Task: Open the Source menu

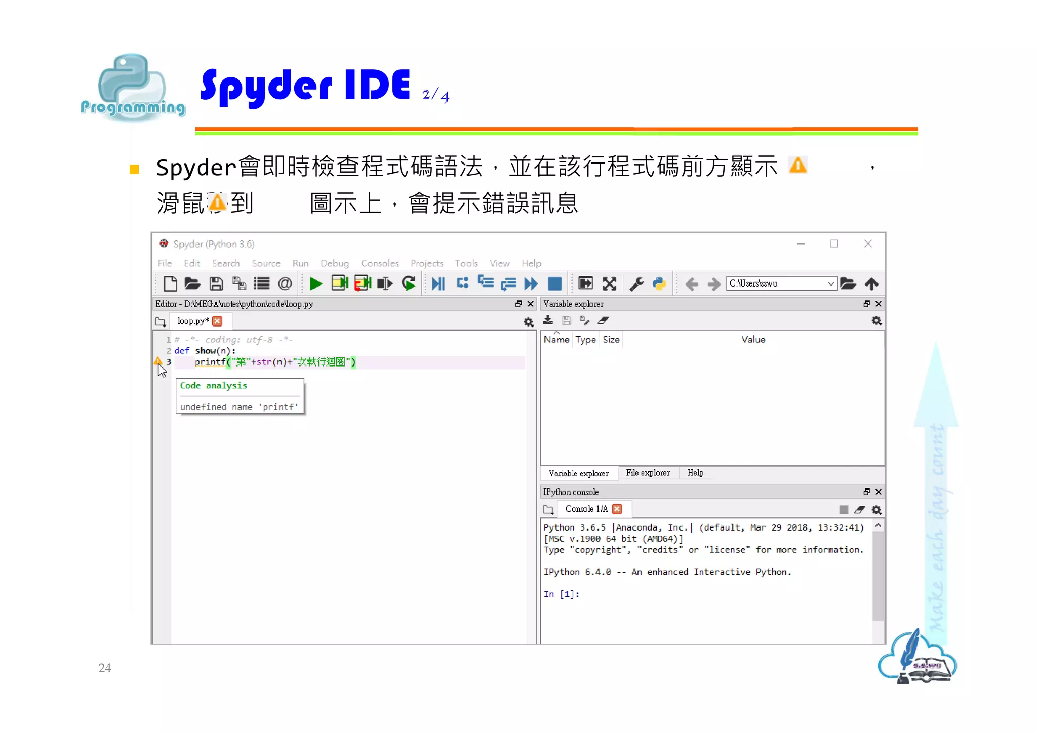Action: (x=266, y=263)
